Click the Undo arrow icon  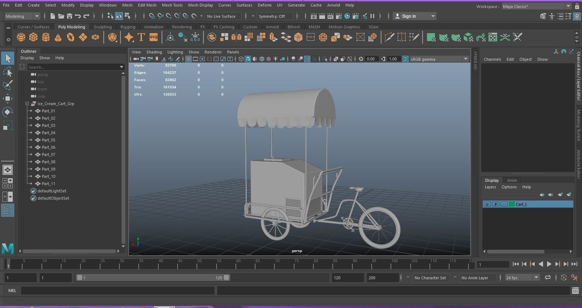click(x=78, y=16)
